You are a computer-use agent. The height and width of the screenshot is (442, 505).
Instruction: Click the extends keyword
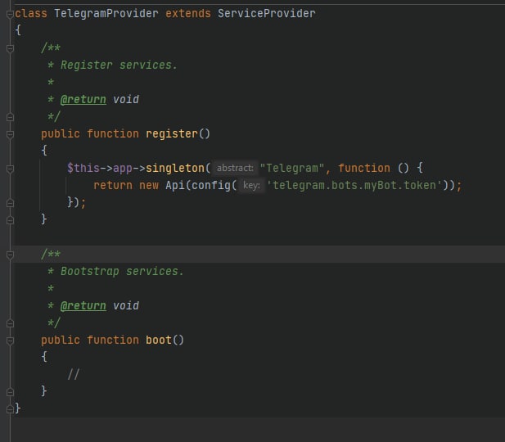[188, 14]
